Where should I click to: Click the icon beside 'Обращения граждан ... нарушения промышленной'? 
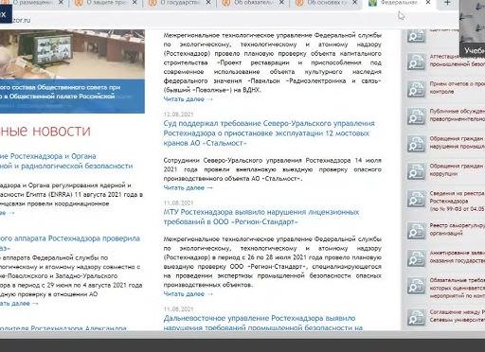(416, 144)
